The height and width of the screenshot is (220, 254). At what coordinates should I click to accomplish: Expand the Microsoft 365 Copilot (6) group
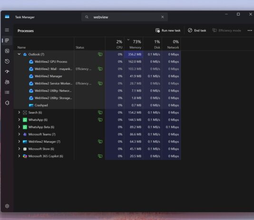pyautogui.click(x=19, y=156)
